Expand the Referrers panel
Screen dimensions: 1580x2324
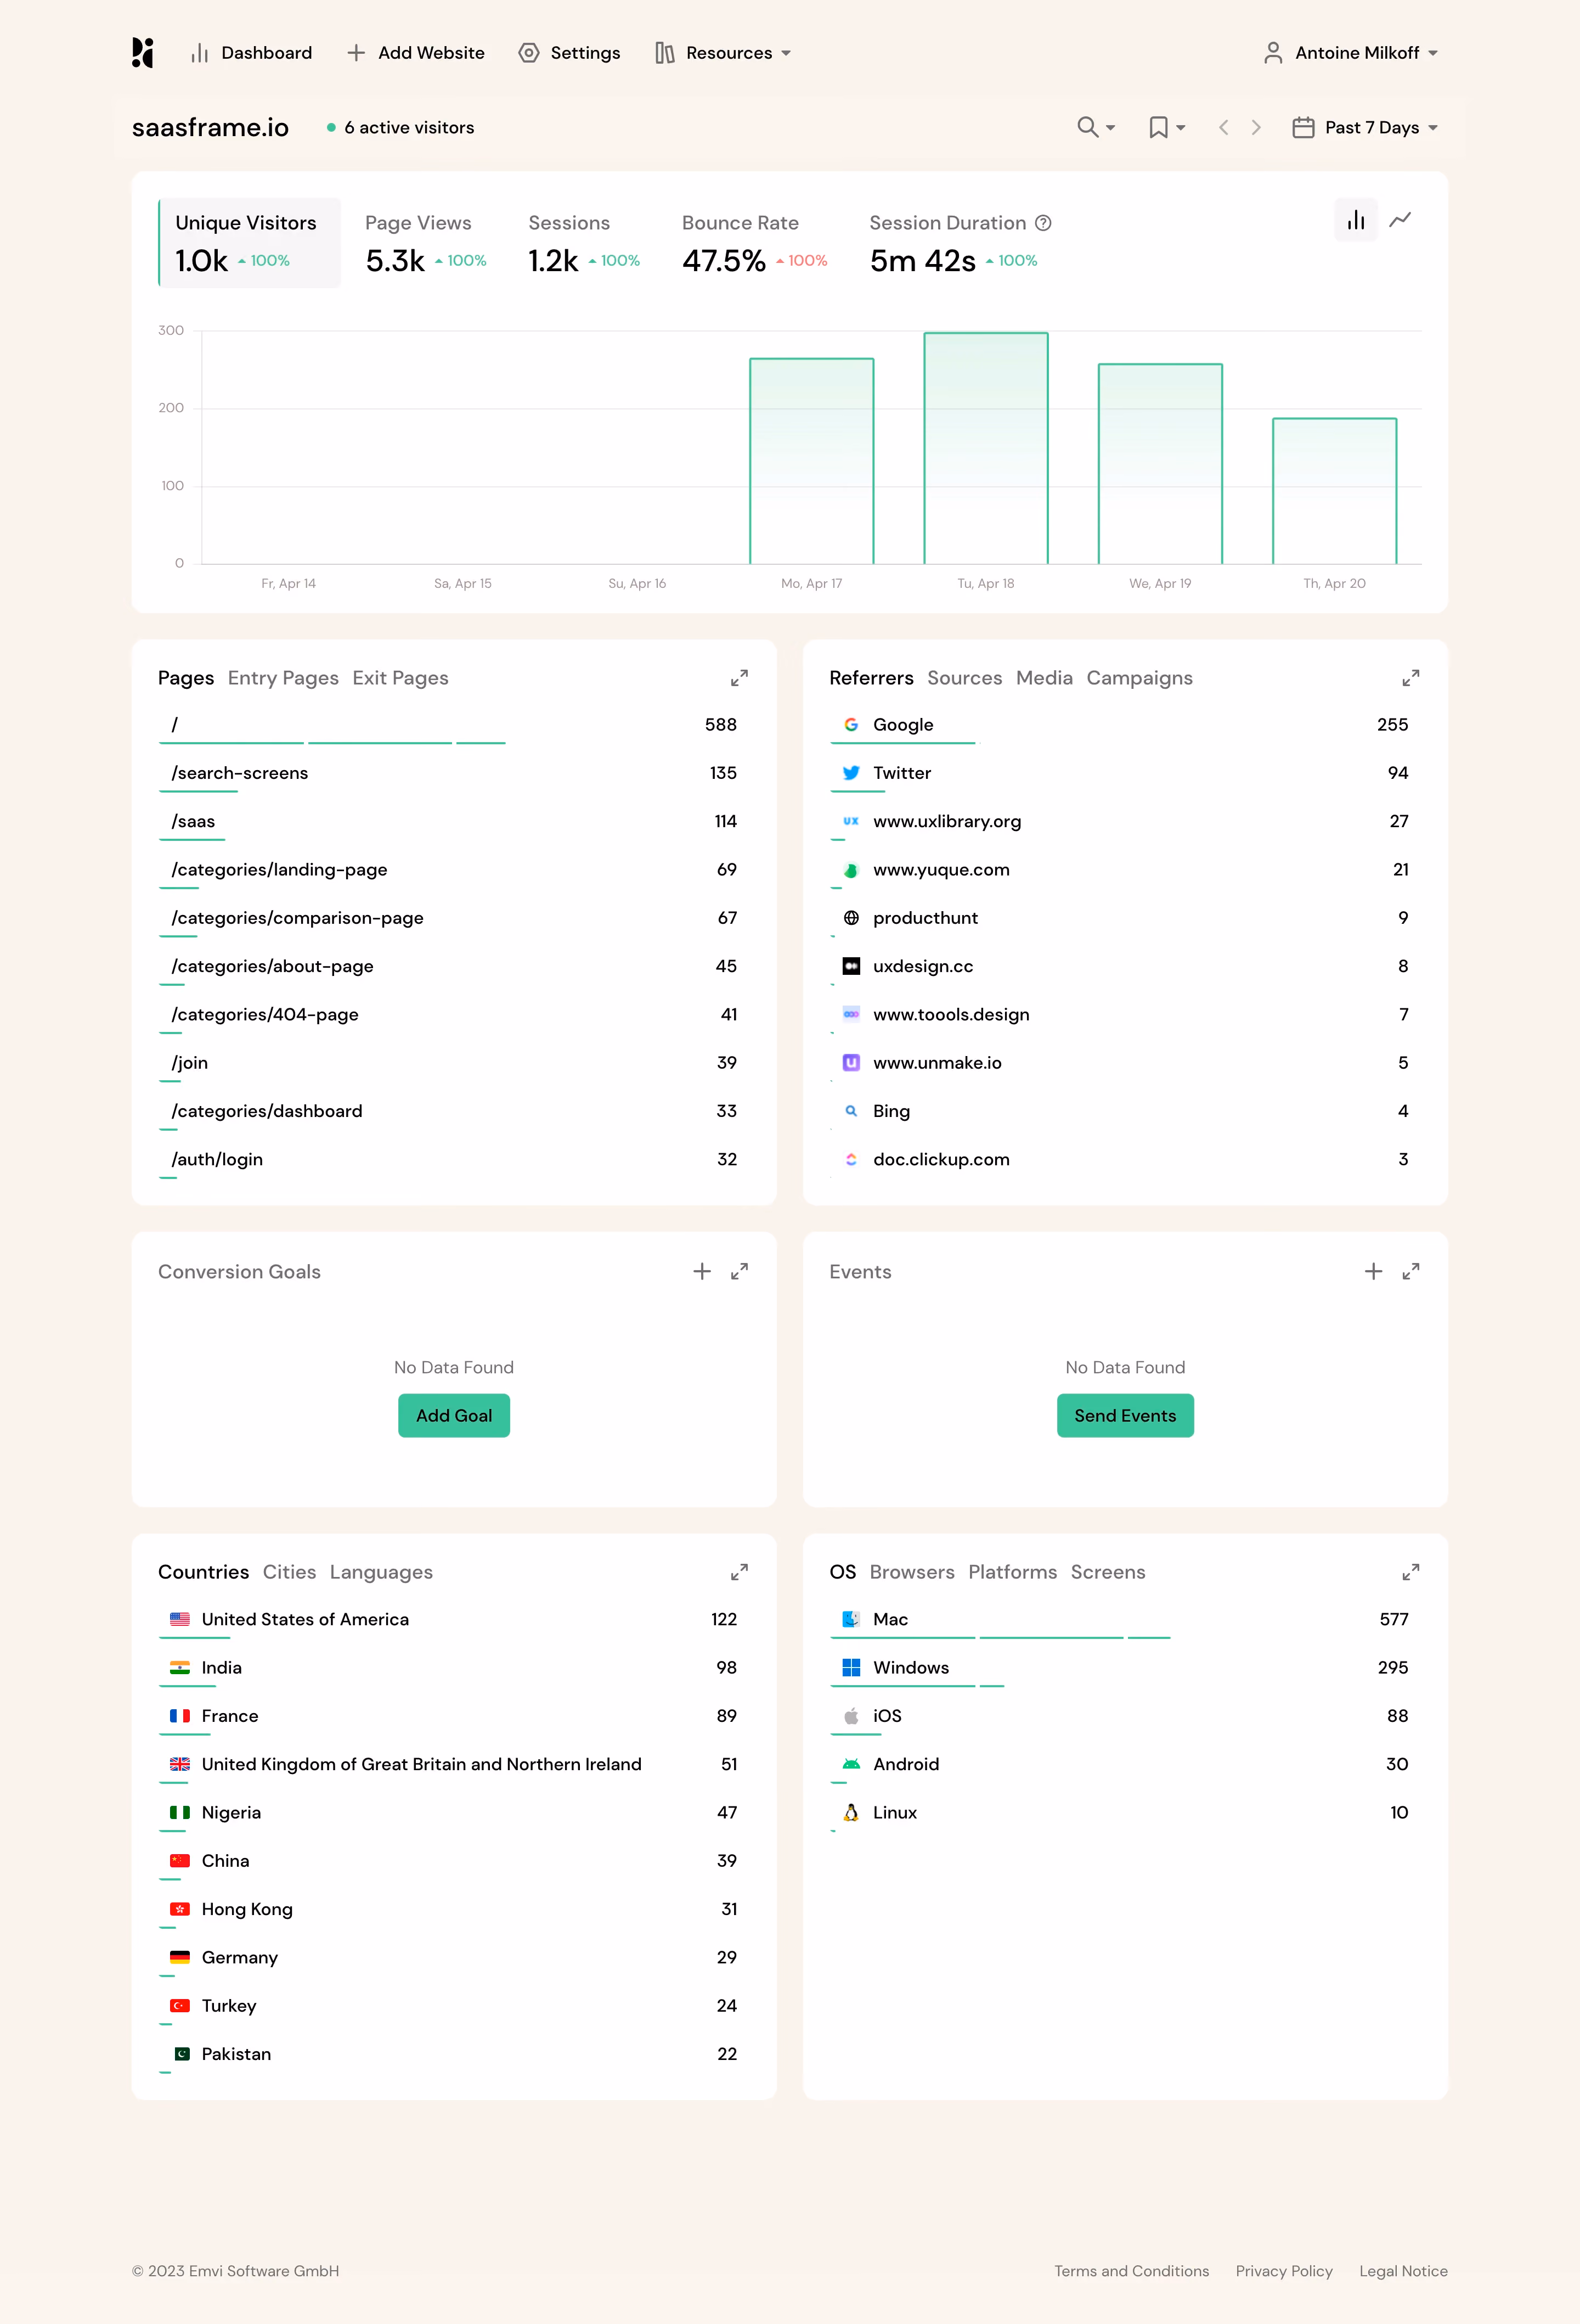tap(1410, 678)
